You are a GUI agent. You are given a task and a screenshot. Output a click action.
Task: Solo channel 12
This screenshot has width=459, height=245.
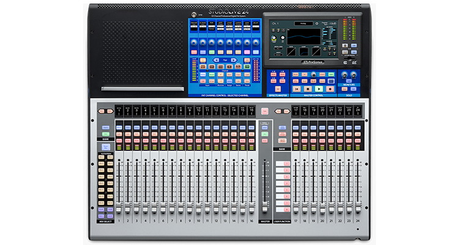(x=216, y=134)
